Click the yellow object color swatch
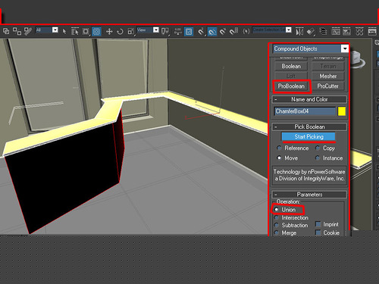Screen dimensions: 379x284 (x=342, y=111)
